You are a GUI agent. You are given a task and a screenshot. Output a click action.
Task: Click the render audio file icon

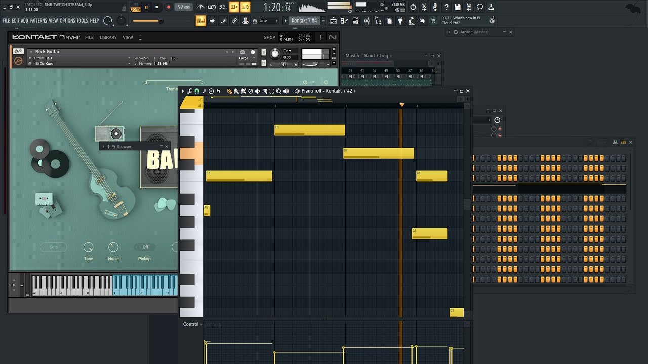coord(469,7)
